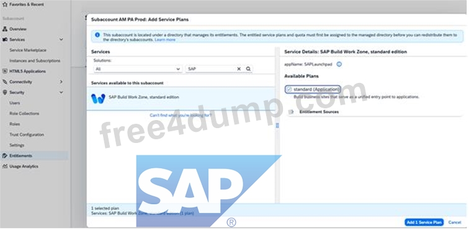Select the Entitlements sidebar item
Viewport: 469px width, 229px height.
(34, 155)
